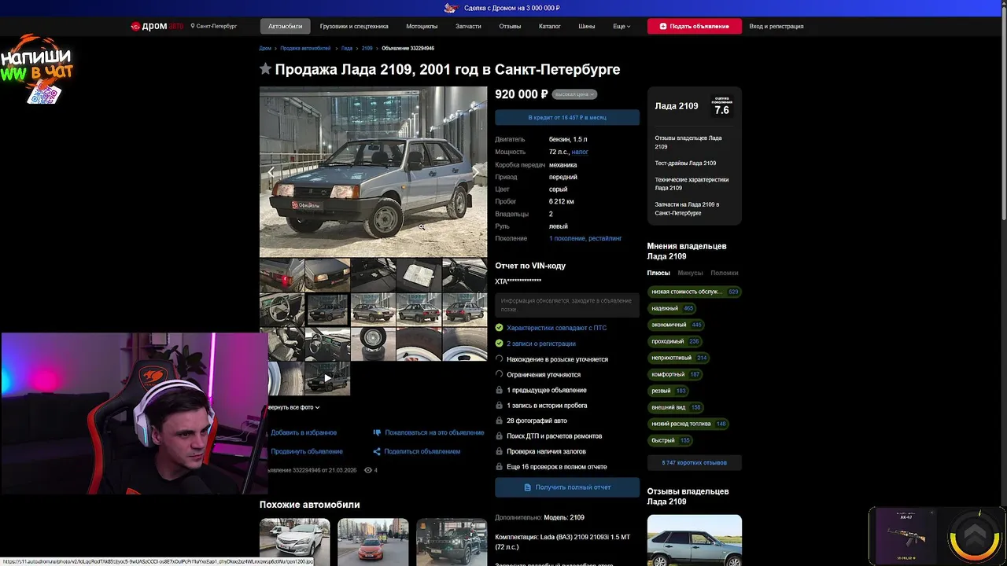This screenshot has width=1007, height=566.
Task: Click the thumbs-down complaint icon
Action: pos(377,432)
